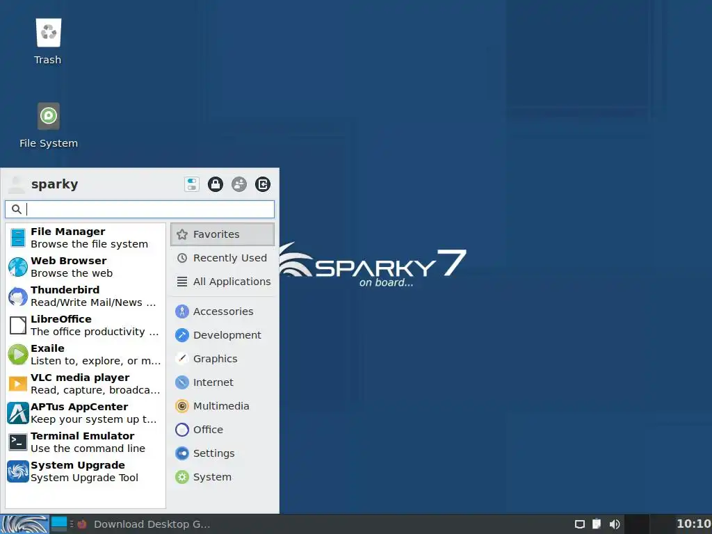712x534 pixels.
Task: Launch LibreOffice from favorites
Action: tap(86, 325)
